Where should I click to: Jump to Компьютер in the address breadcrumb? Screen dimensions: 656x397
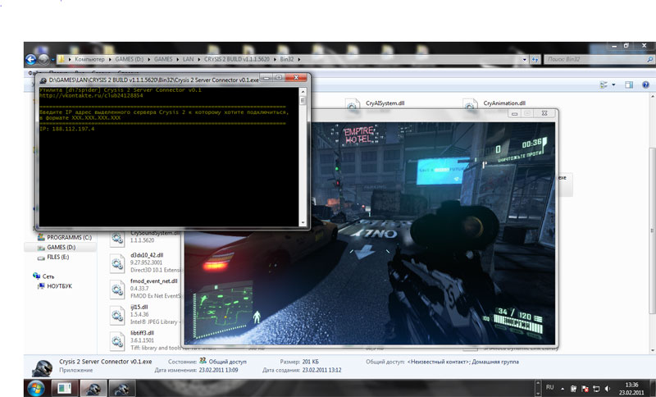(89, 59)
